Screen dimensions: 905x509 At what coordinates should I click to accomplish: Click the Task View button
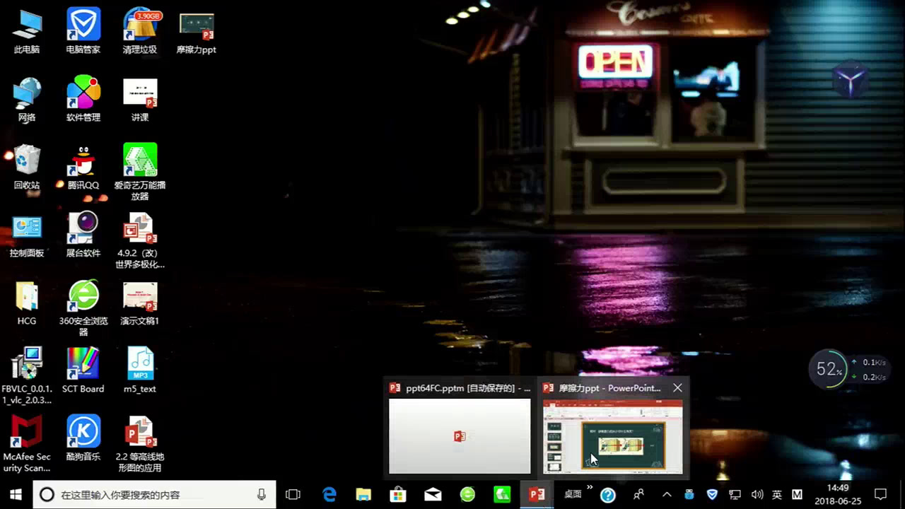coord(293,494)
